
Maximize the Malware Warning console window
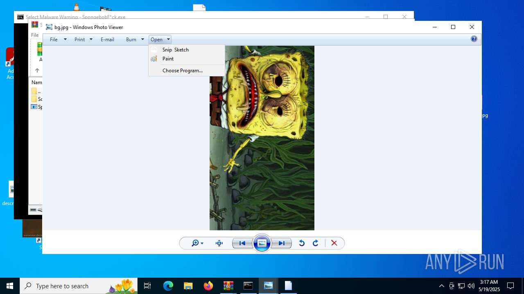(x=385, y=17)
